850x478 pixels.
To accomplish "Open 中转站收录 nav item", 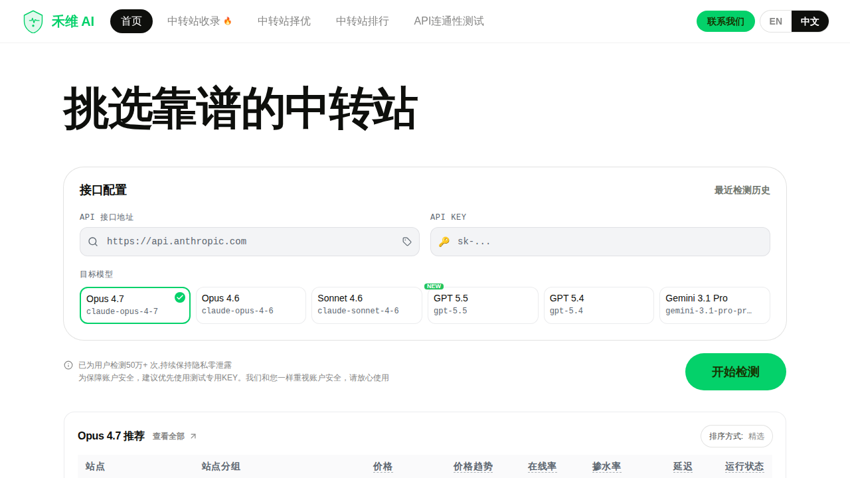I will [x=200, y=21].
